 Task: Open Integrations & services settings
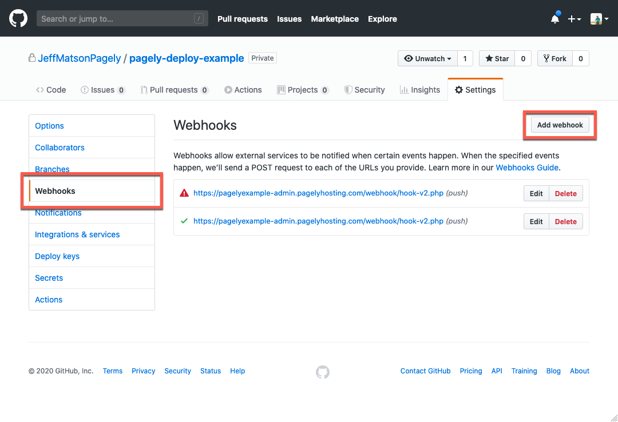[x=92, y=234]
